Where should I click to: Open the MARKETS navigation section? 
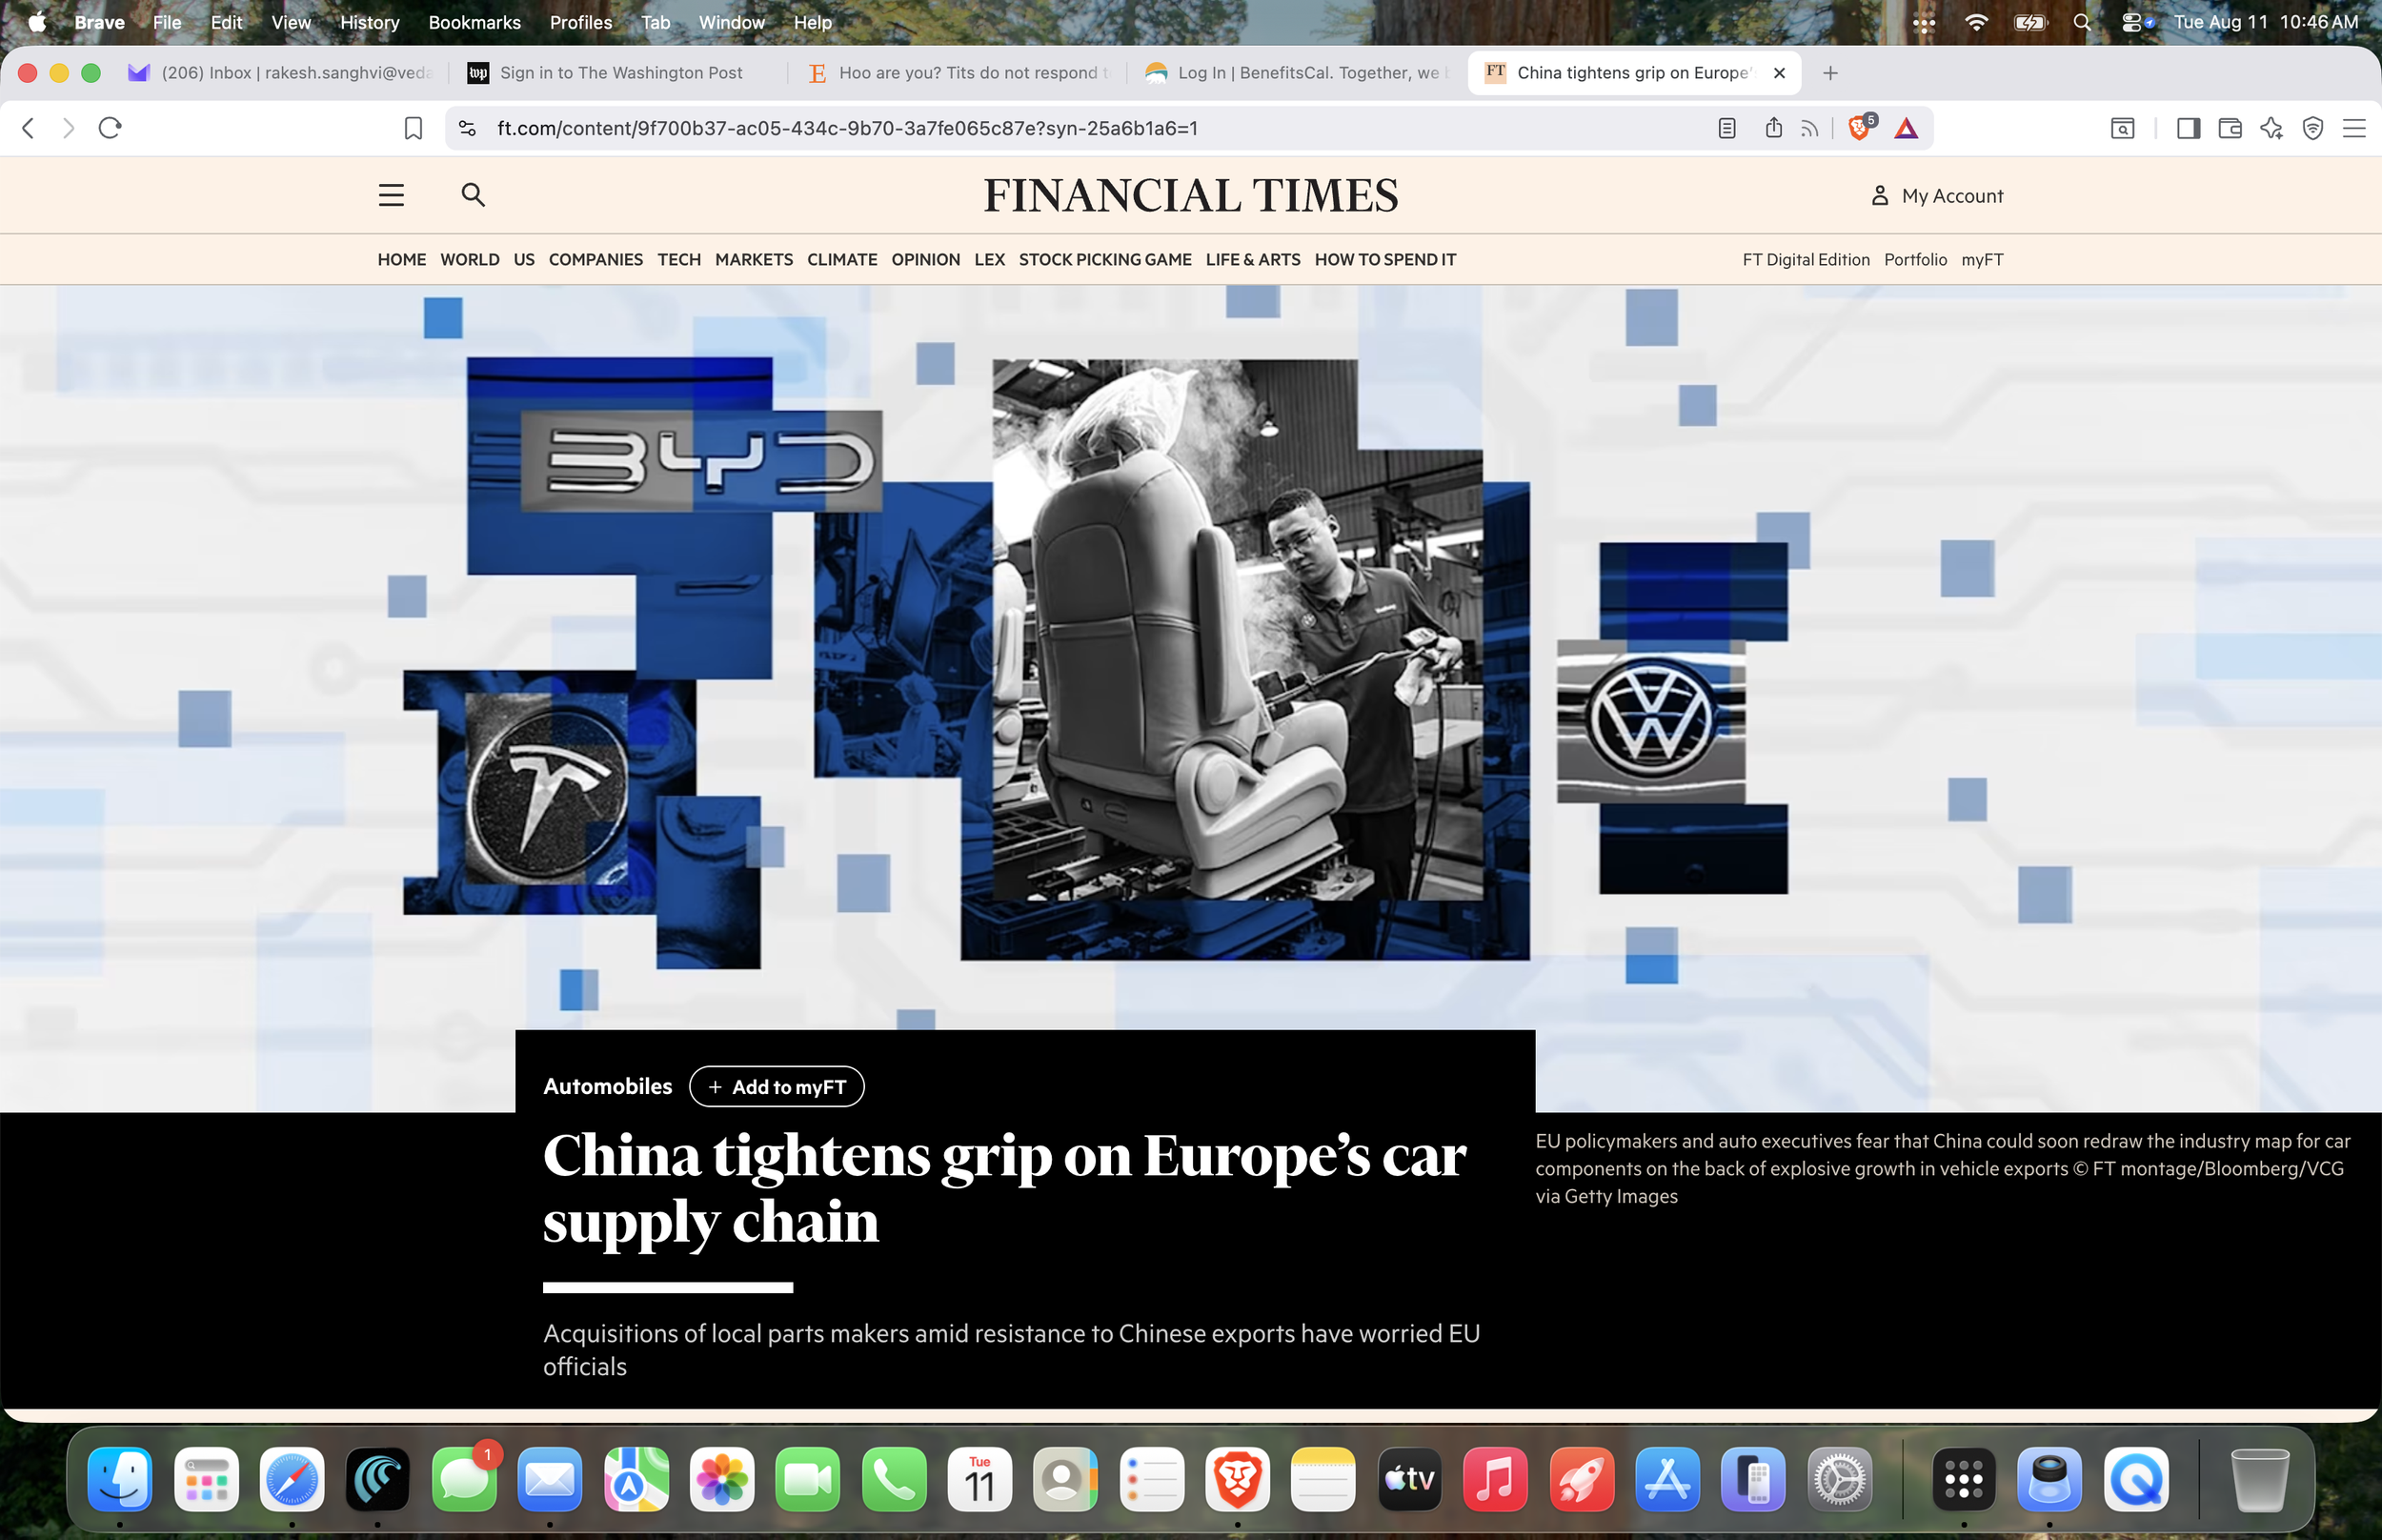(x=754, y=259)
